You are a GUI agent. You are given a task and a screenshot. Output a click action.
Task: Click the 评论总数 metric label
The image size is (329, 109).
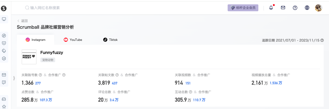[104, 92]
